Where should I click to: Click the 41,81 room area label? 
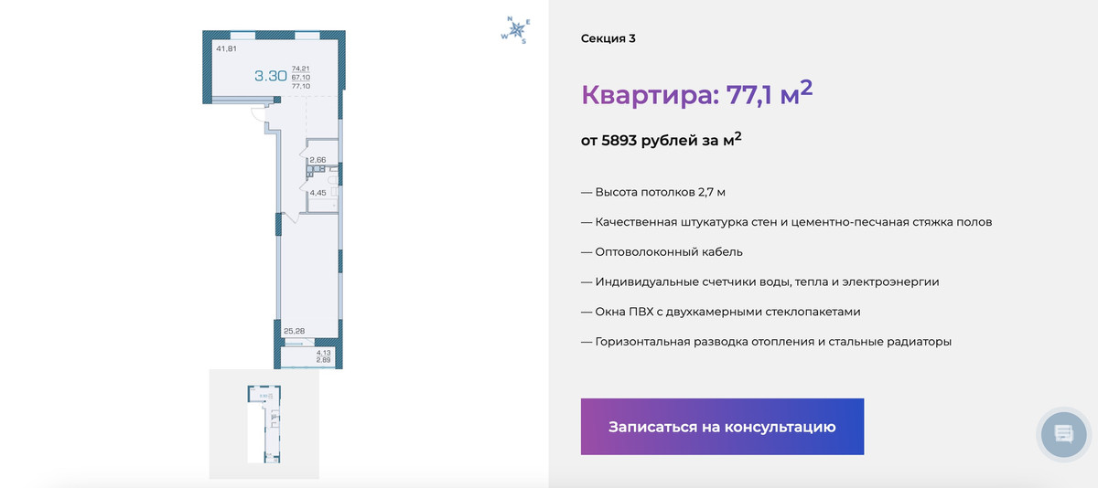pos(225,48)
